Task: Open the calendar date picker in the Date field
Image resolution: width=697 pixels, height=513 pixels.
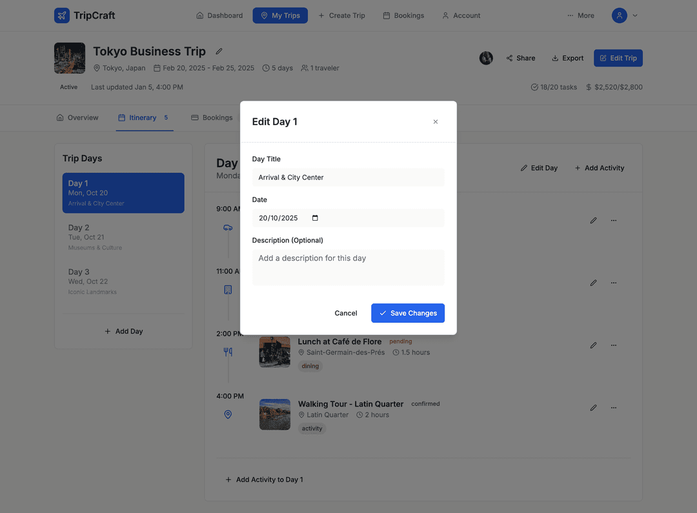Action: (x=314, y=217)
